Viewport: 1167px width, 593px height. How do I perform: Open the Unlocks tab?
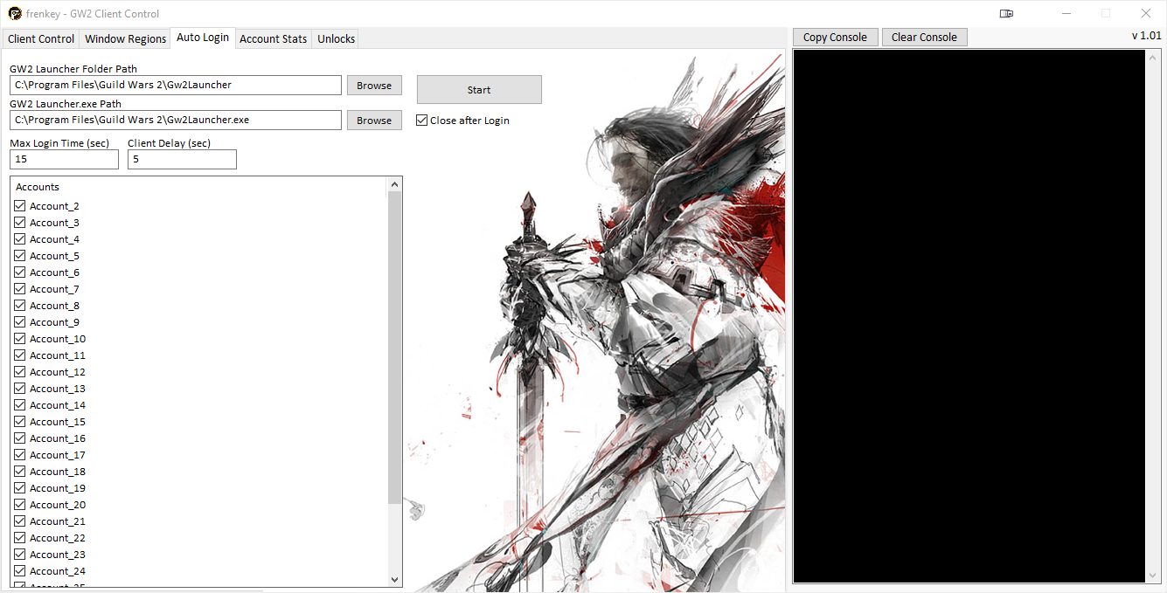tap(336, 39)
